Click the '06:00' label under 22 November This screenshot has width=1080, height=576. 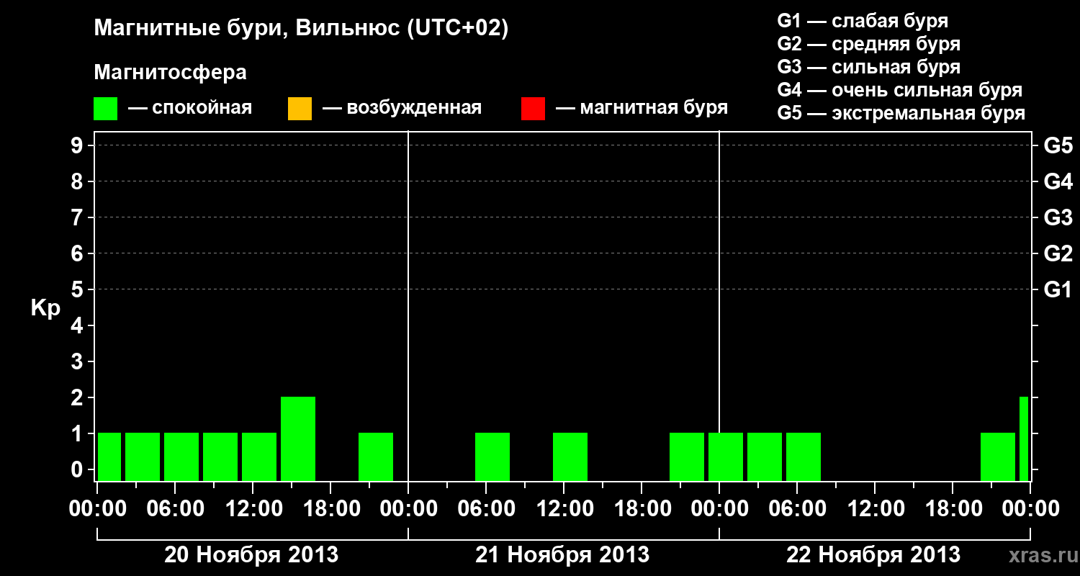pyautogui.click(x=798, y=508)
